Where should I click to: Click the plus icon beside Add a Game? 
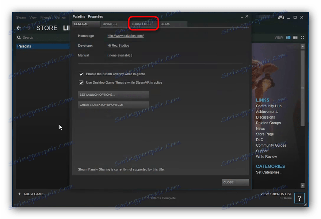tap(19, 194)
